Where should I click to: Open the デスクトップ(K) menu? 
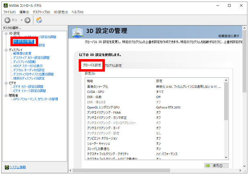click(x=41, y=12)
